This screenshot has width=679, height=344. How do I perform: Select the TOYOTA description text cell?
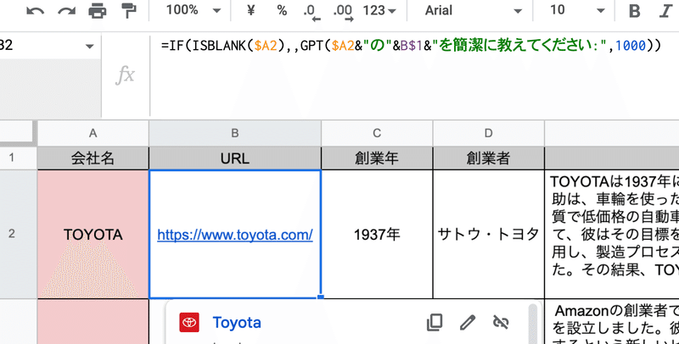[612, 234]
